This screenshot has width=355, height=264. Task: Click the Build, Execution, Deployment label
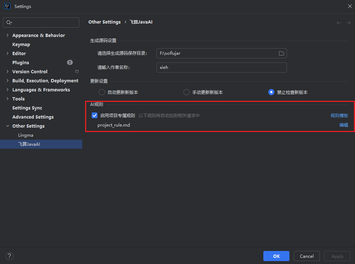coord(45,81)
